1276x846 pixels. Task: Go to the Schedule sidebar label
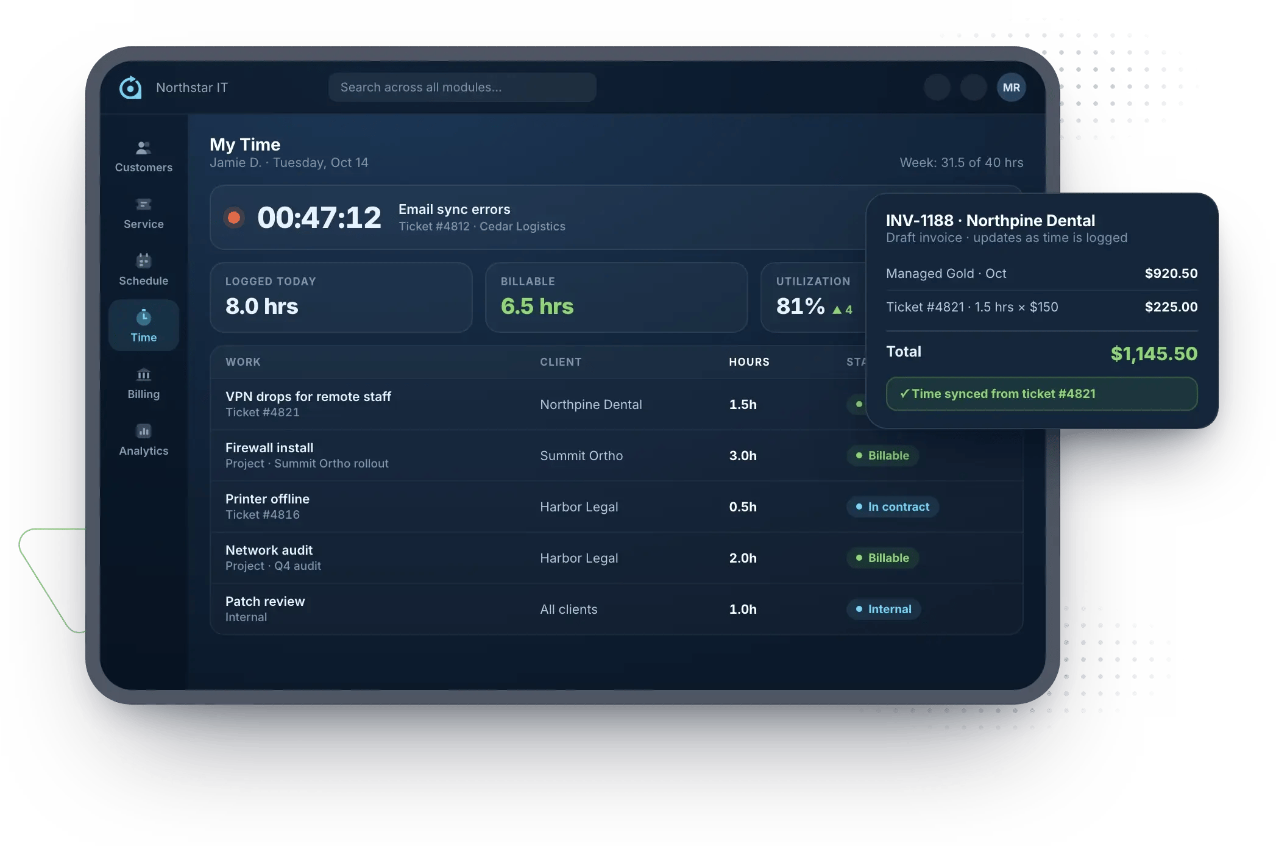pos(144,280)
